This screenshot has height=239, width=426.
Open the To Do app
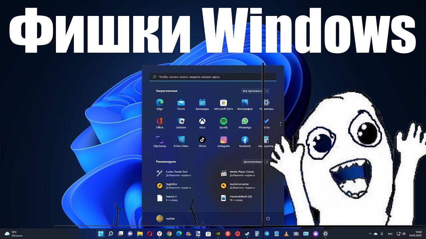point(266,123)
